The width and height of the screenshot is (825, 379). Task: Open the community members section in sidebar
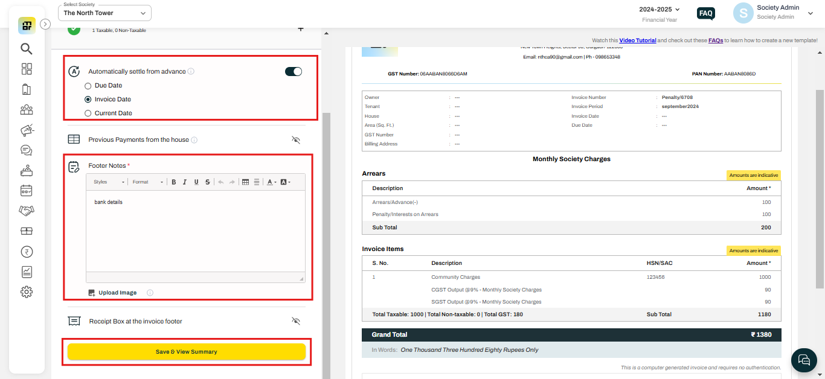(26, 109)
